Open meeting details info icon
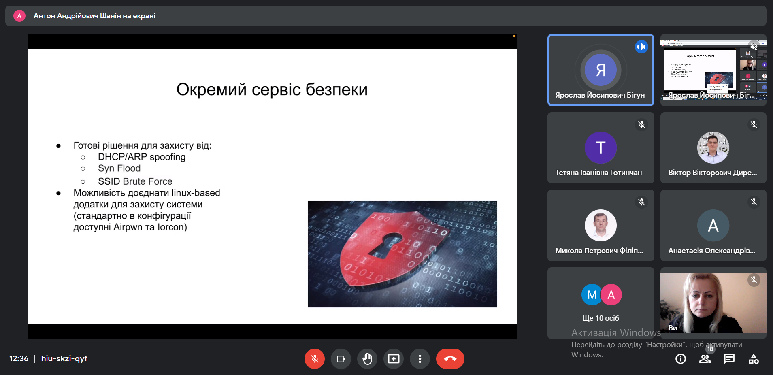 [x=681, y=359]
